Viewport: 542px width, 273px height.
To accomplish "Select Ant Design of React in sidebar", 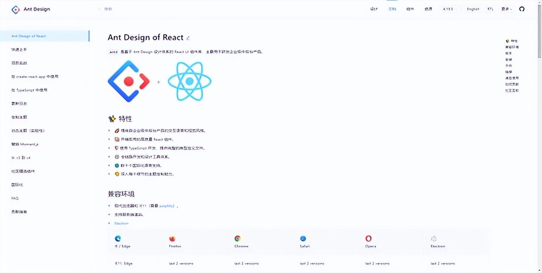I will tap(44, 36).
